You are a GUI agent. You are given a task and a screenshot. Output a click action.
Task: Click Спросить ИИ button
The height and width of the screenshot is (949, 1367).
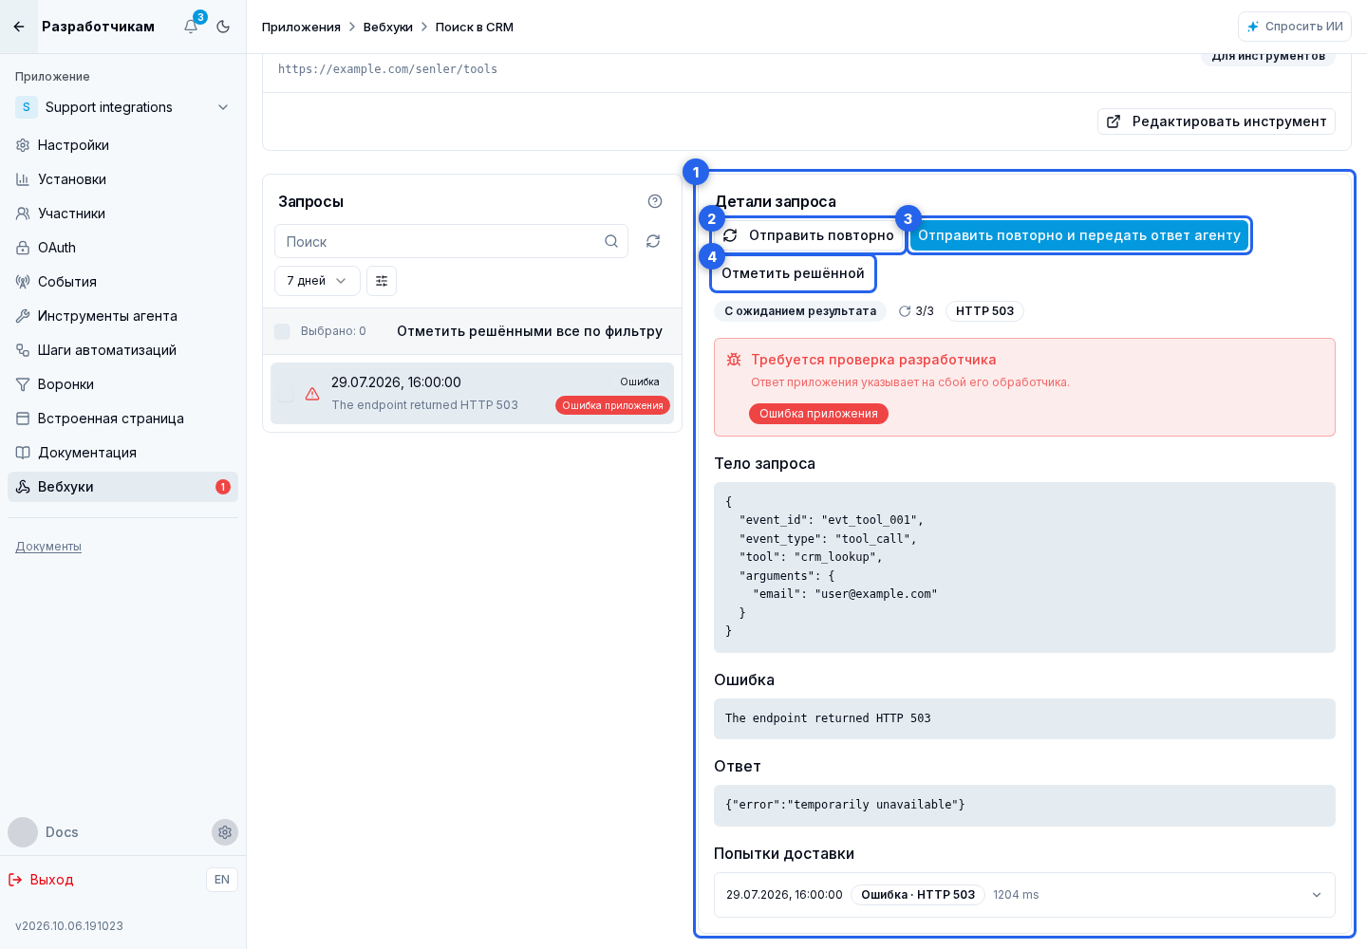(x=1295, y=27)
